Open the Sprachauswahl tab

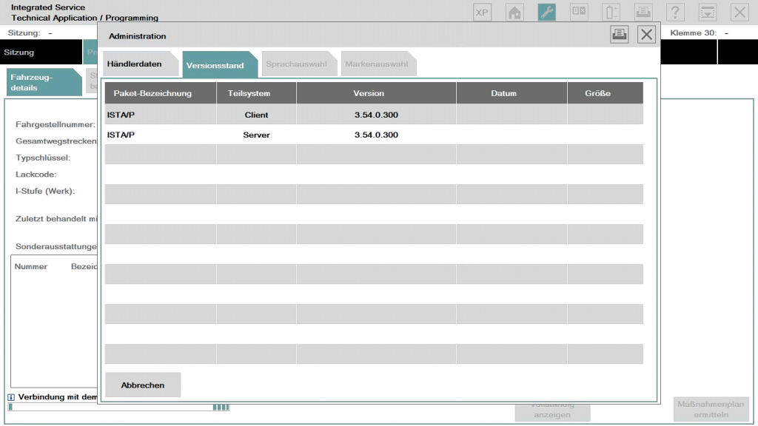click(299, 64)
